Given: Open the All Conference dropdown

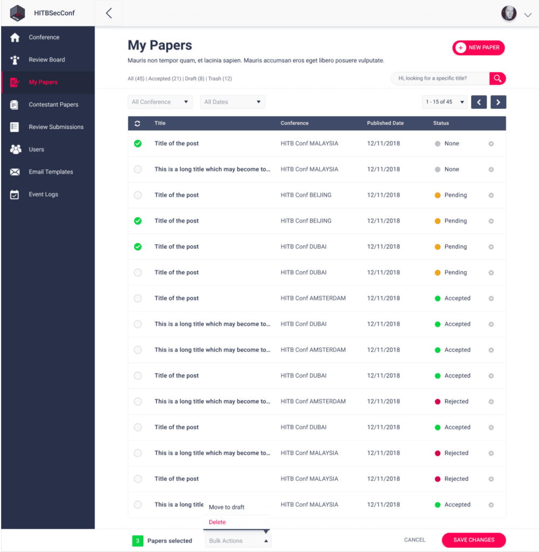Looking at the screenshot, I should tap(160, 102).
